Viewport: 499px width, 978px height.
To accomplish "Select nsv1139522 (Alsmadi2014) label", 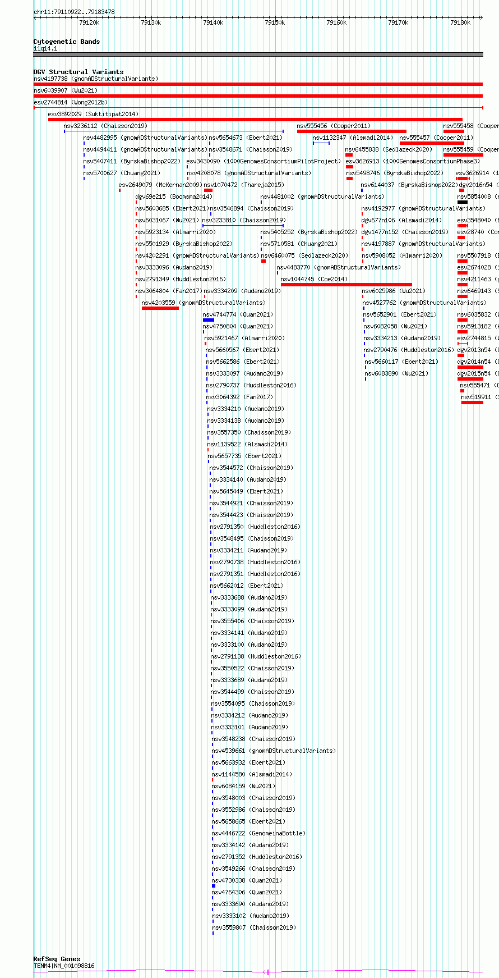I will click(248, 444).
